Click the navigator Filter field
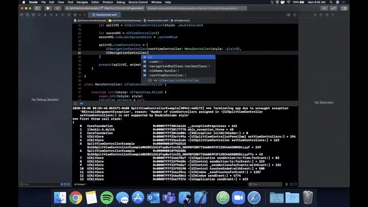368x207 pixels. pyautogui.click(x=40, y=184)
